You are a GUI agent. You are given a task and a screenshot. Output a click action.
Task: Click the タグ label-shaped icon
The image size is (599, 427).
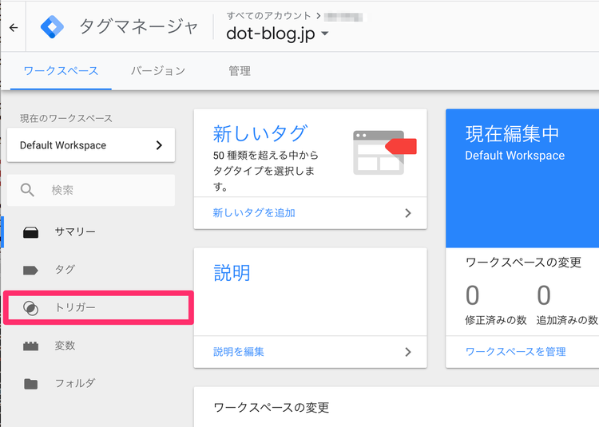click(x=30, y=270)
